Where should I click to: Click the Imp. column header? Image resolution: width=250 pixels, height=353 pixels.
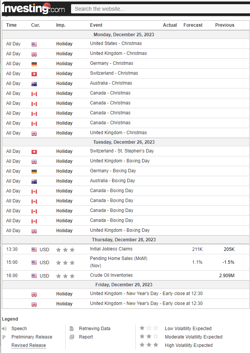61,25
